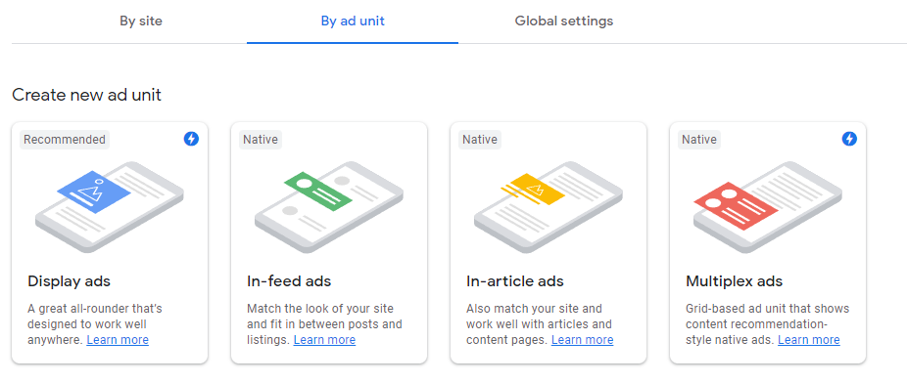Click the 'Also match your site' description
Screen dimensions: 907x383
tap(540, 324)
